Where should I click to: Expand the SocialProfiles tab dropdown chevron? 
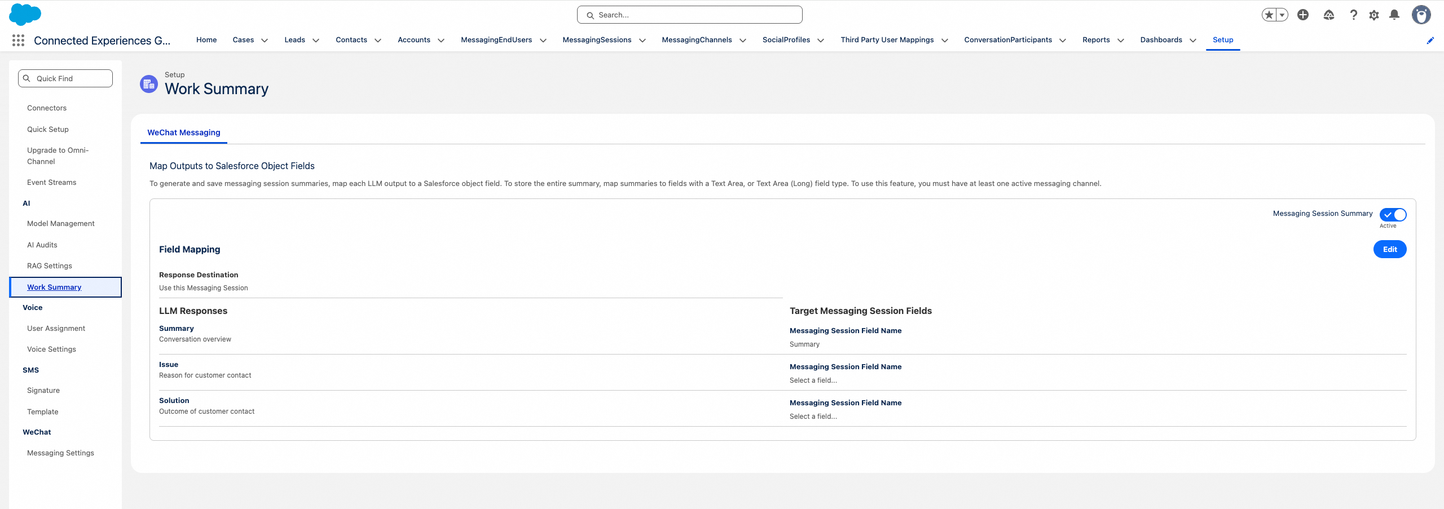point(821,41)
